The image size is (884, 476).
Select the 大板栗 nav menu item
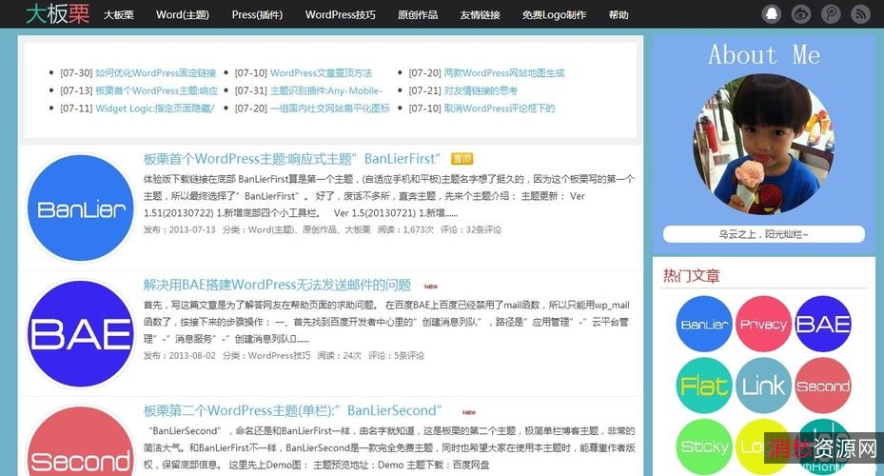click(x=118, y=14)
